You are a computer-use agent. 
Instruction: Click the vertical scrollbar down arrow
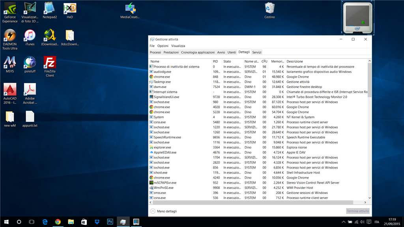pos(370,198)
